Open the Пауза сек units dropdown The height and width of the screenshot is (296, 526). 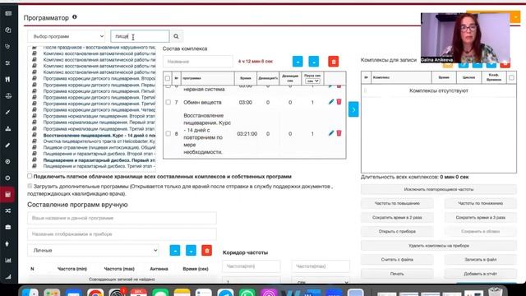pos(312,81)
